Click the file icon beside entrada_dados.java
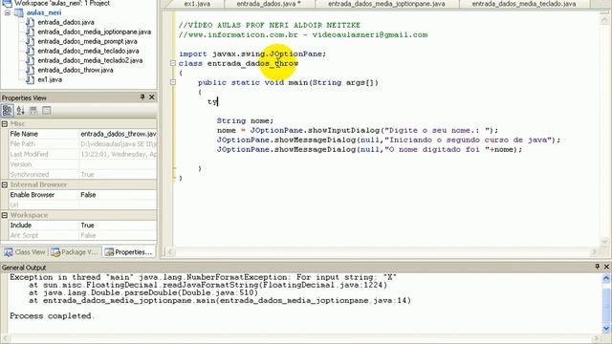This screenshot has height=344, width=612. (x=30, y=22)
